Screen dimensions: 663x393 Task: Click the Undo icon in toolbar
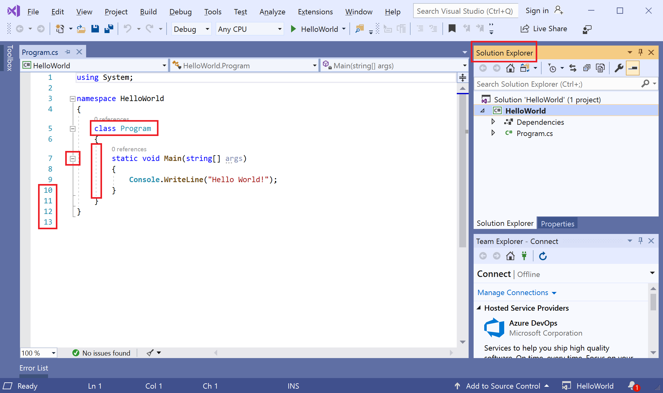(128, 29)
